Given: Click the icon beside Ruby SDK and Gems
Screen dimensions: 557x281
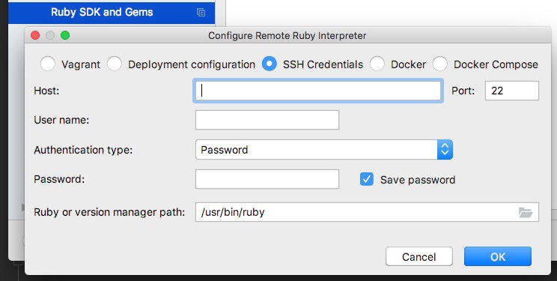Looking at the screenshot, I should coord(201,13).
